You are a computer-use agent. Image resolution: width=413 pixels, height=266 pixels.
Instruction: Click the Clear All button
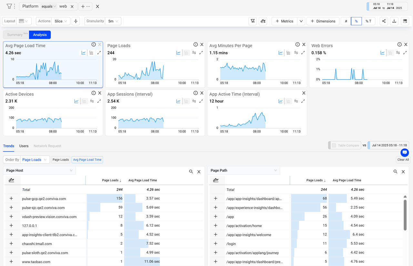click(x=403, y=160)
